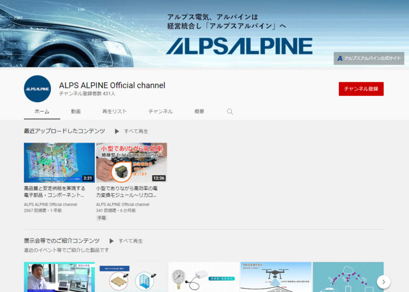Screen dimensions: 409x292
Task: Go to the チャンネル tab
Action: 160,112
